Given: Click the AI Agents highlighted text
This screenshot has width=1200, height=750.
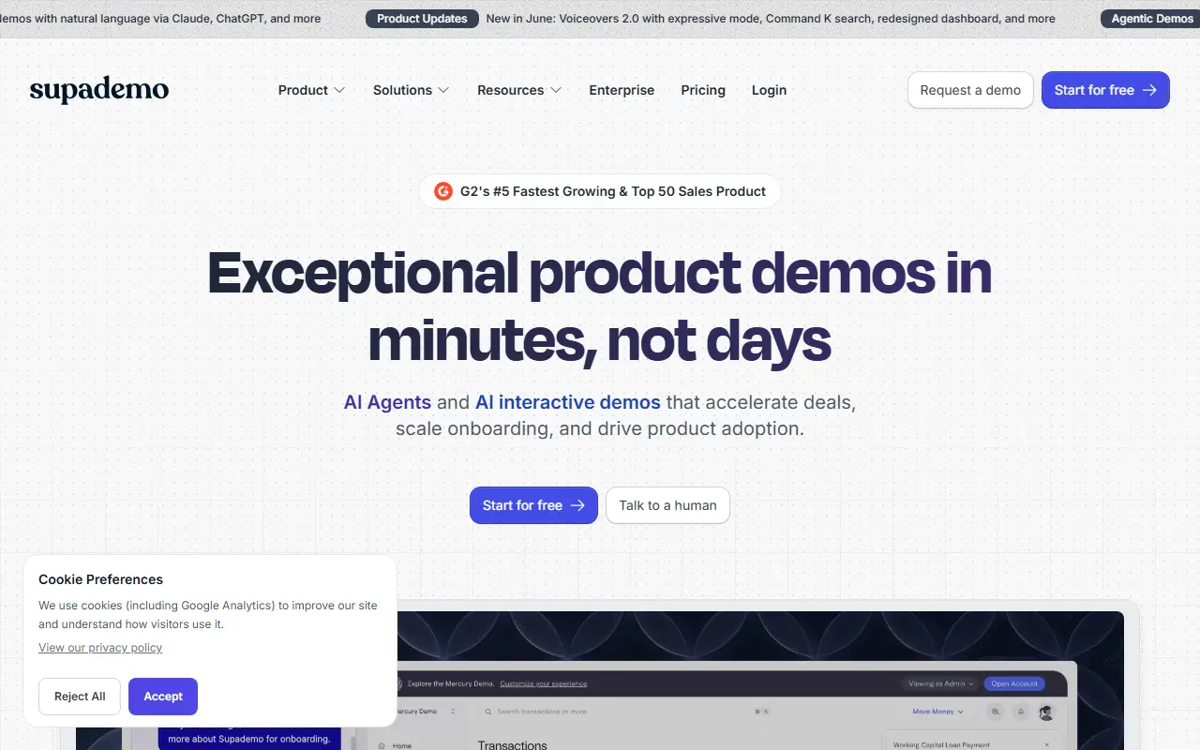Looking at the screenshot, I should 387,402.
